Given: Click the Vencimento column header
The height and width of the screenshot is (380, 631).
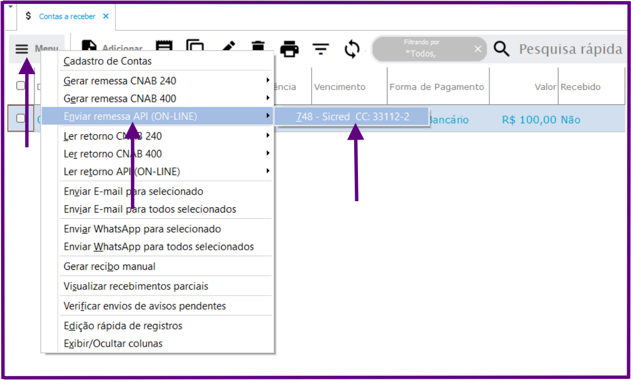Looking at the screenshot, I should [340, 87].
